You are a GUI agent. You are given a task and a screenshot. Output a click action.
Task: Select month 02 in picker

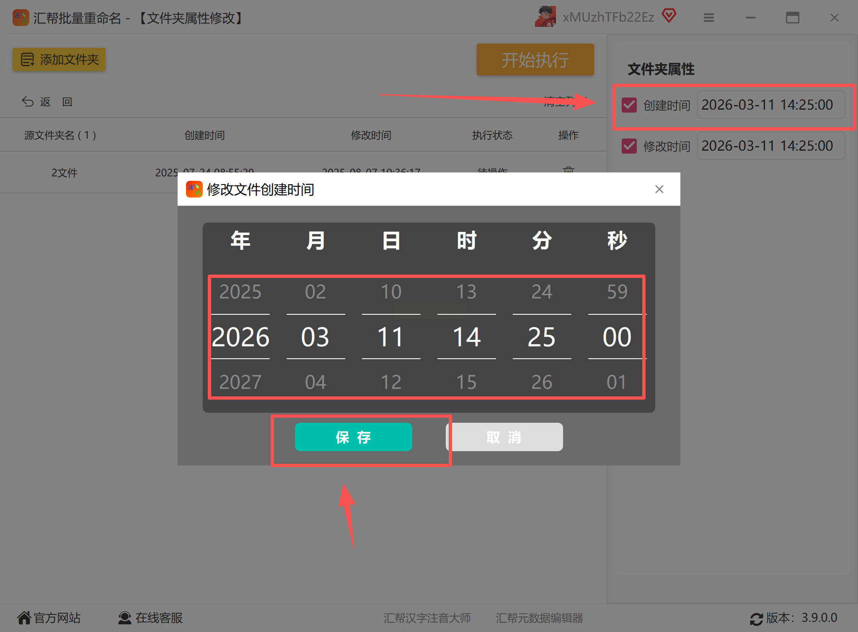tap(315, 292)
